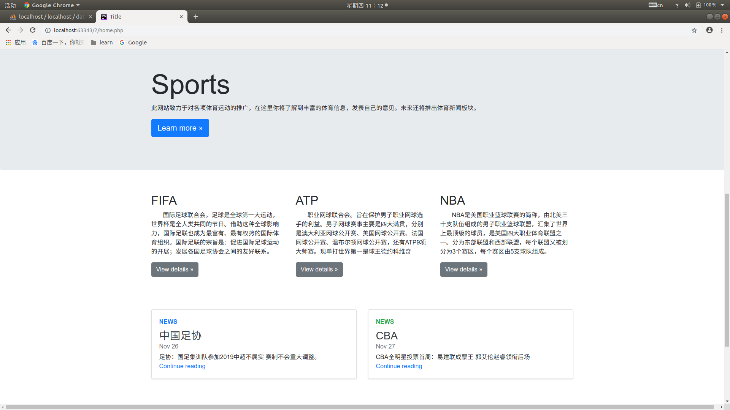Open a new browser tab

(x=196, y=17)
